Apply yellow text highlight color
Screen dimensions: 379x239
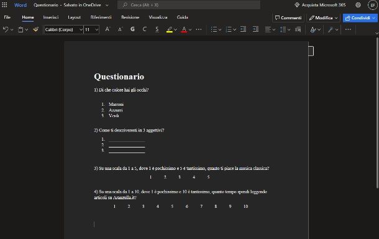[170, 29]
